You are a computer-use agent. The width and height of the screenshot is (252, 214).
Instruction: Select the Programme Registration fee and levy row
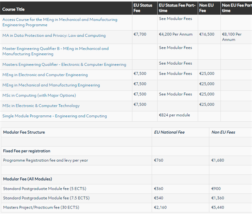[x=126, y=160]
